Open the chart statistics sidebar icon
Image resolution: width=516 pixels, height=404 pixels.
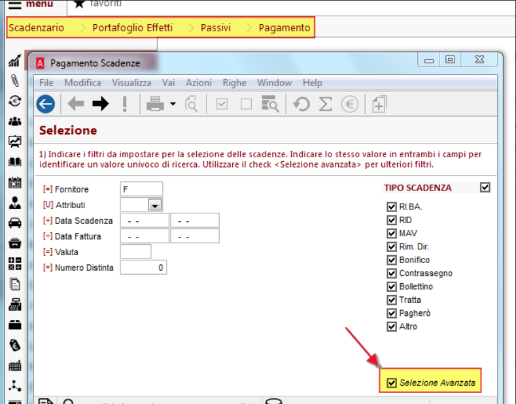pyautogui.click(x=15, y=61)
